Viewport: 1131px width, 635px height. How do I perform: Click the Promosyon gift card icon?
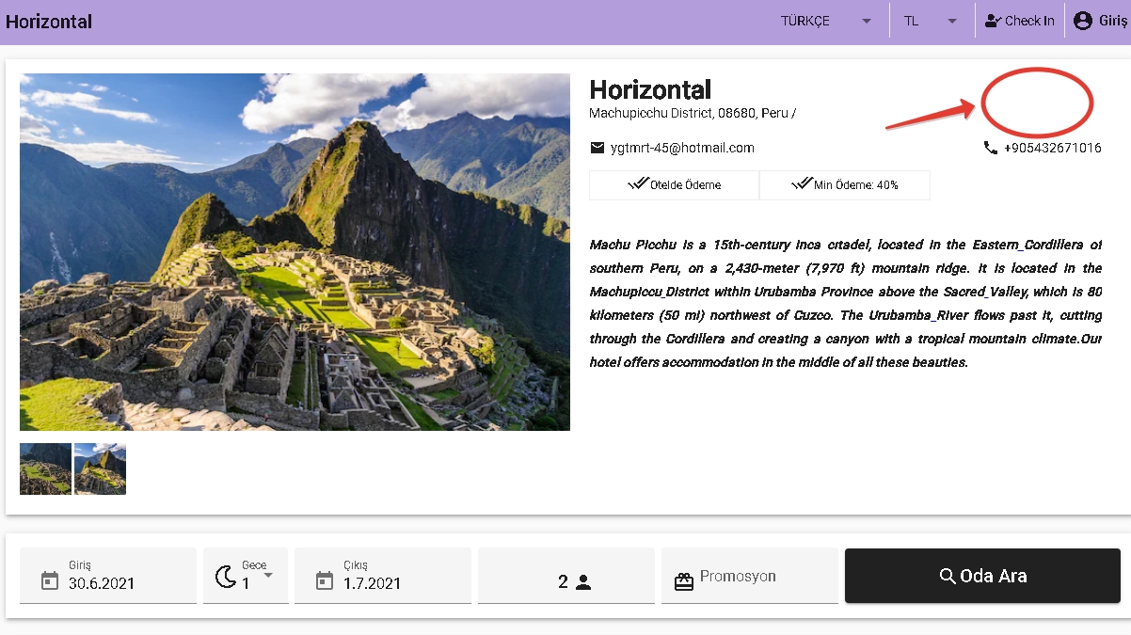point(684,581)
